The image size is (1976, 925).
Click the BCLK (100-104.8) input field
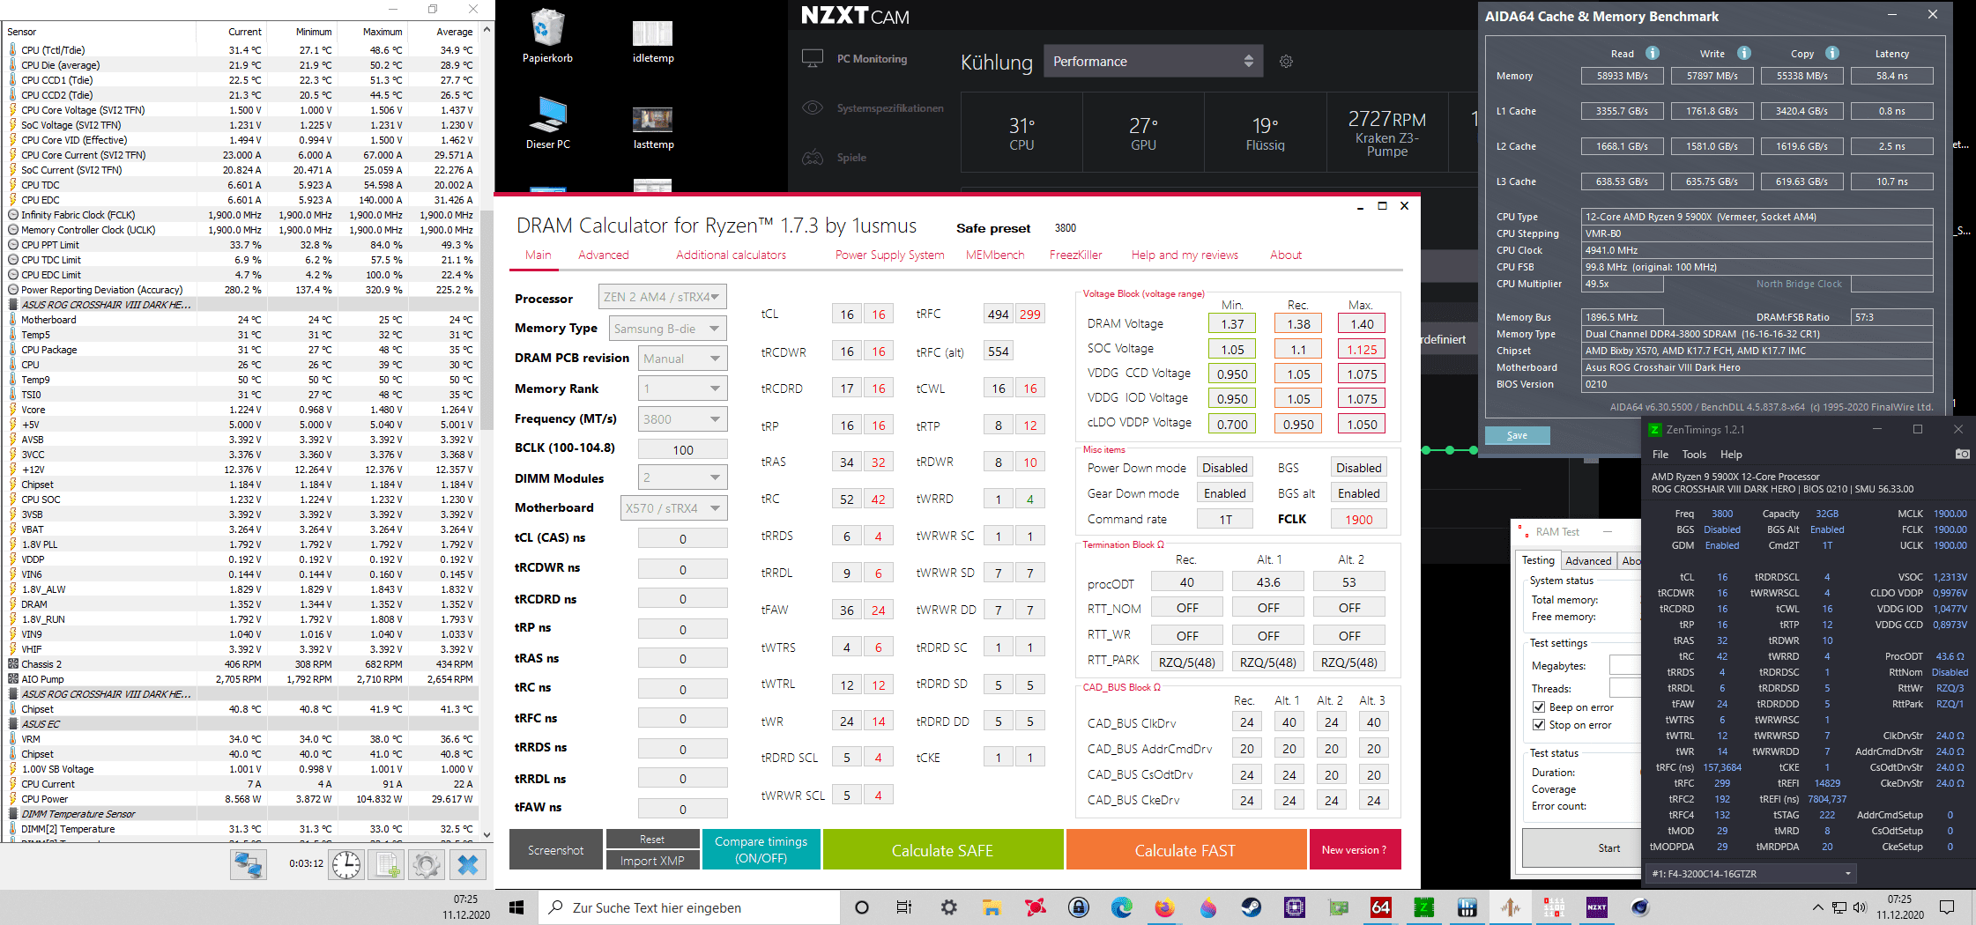(683, 449)
